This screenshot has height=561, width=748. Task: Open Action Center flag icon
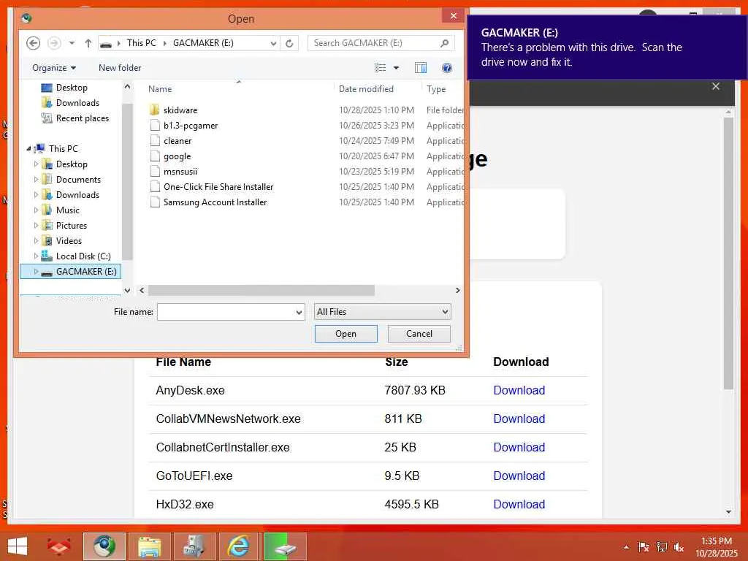pyautogui.click(x=644, y=546)
